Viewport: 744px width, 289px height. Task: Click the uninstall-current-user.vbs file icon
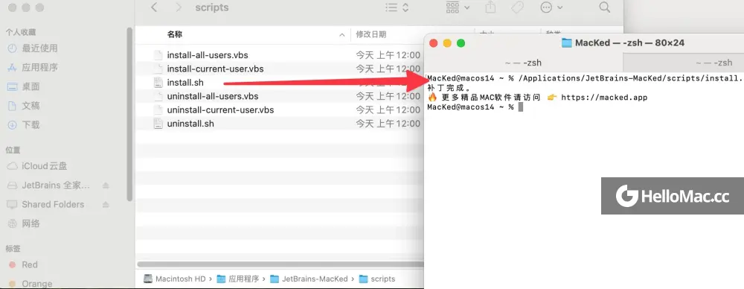click(158, 110)
